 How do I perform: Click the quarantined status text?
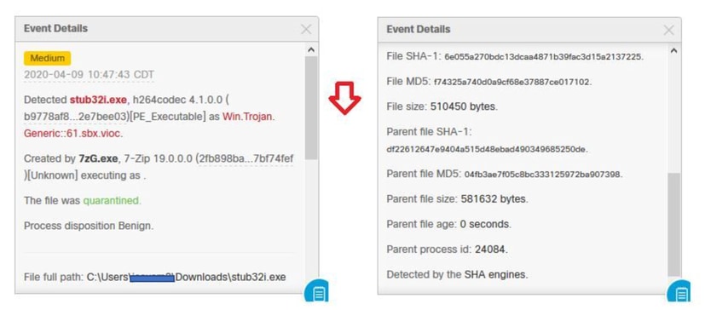[x=112, y=201]
